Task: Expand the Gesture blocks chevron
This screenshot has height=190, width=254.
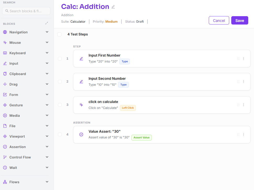Action: tap(47, 105)
